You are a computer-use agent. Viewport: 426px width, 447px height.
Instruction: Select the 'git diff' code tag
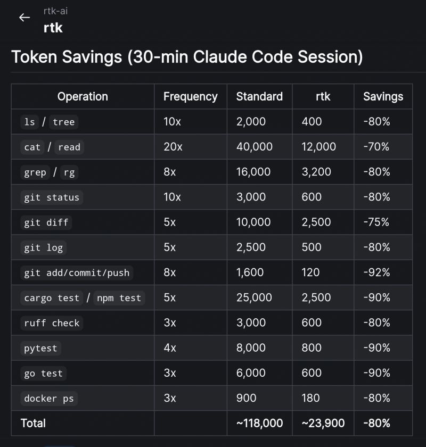coord(46,222)
